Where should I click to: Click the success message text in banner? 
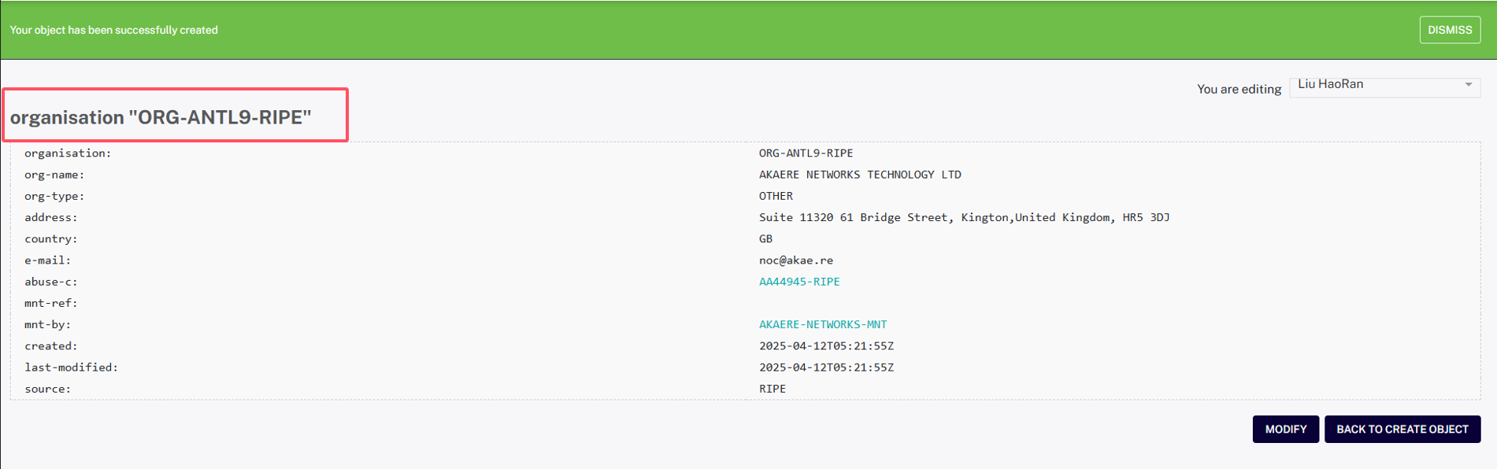113,30
